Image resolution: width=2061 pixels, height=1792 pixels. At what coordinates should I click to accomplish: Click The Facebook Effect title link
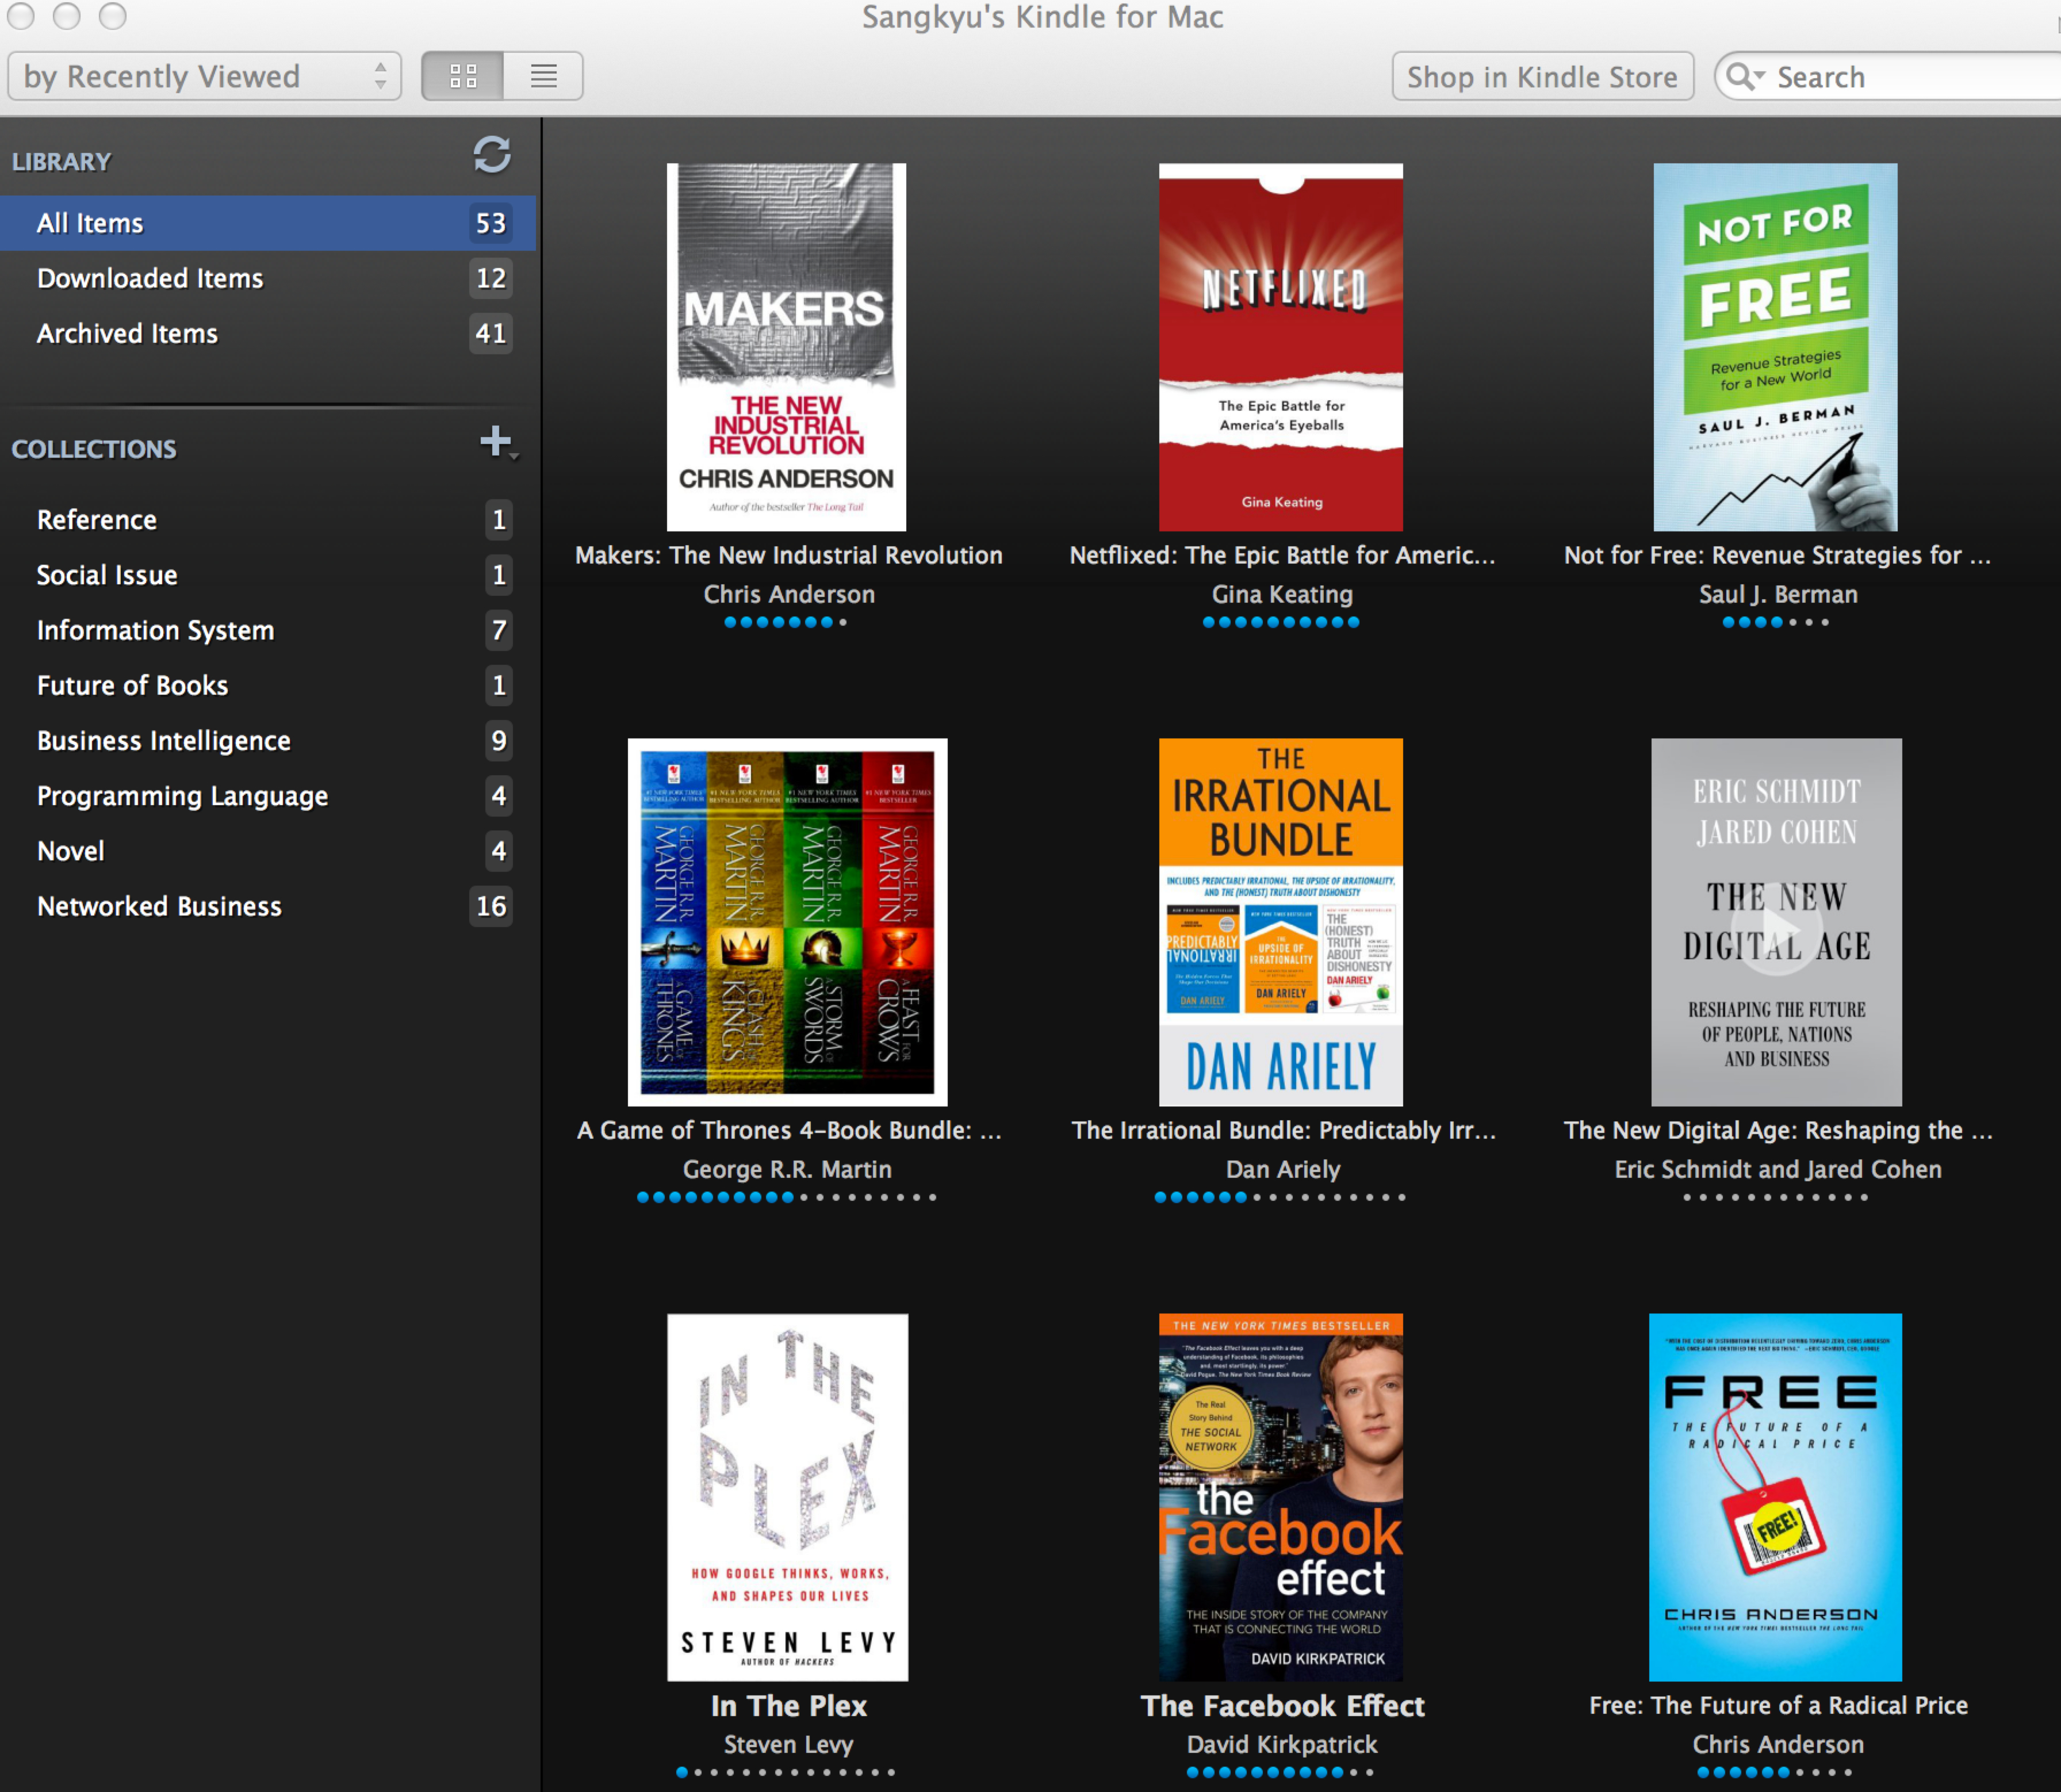click(1282, 1705)
